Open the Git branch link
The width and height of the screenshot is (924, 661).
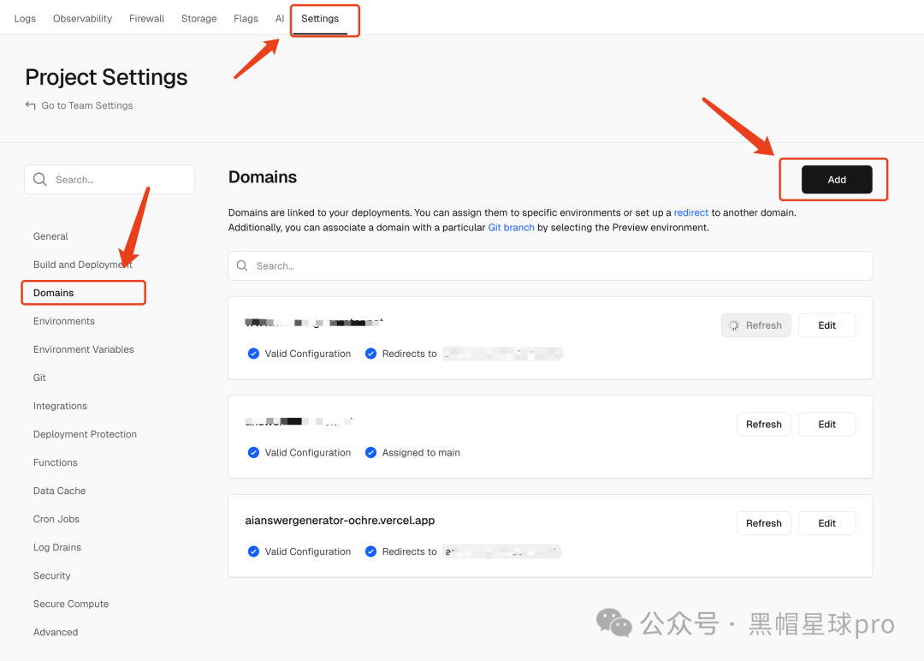click(511, 228)
